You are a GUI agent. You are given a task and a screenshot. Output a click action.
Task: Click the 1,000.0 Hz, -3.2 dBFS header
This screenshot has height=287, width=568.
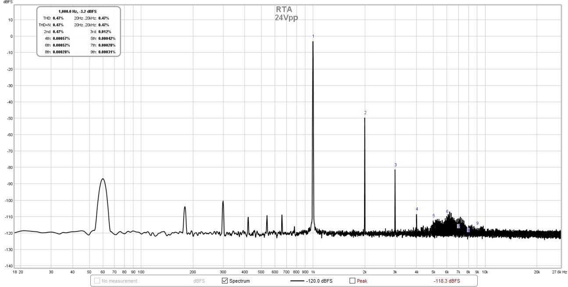(78, 11)
